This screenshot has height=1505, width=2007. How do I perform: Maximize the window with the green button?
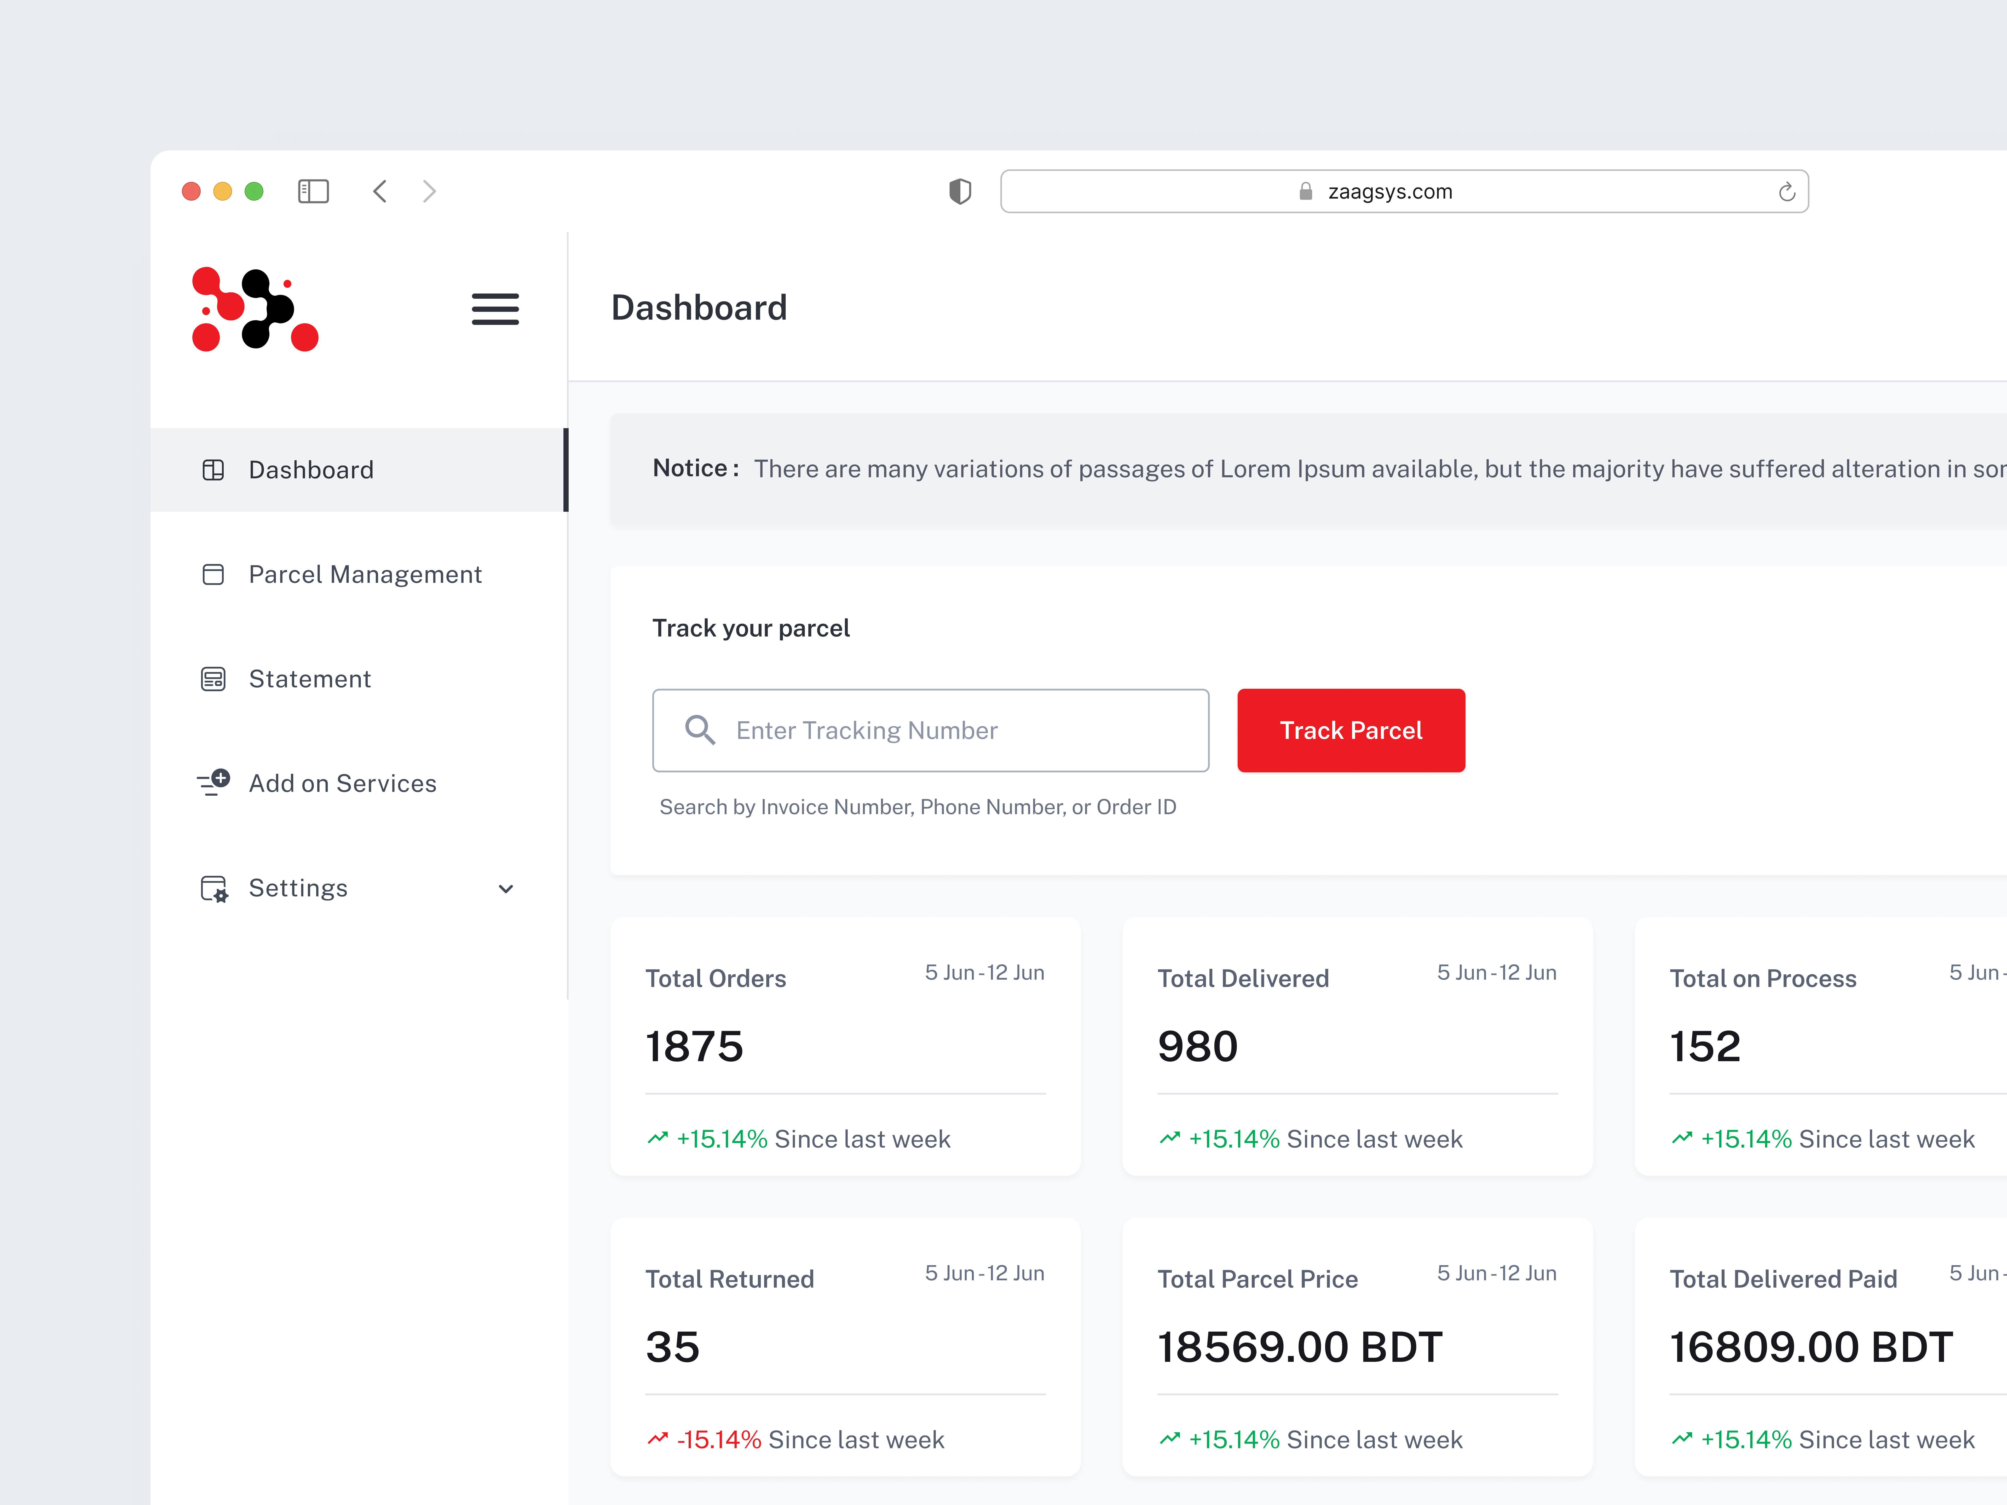coord(254,192)
